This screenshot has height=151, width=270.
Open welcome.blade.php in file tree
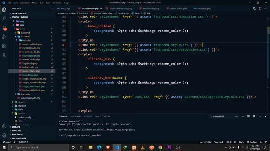(x=31, y=98)
